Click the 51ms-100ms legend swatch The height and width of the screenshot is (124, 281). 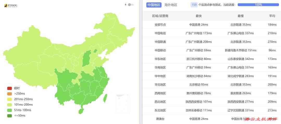pos(10,110)
